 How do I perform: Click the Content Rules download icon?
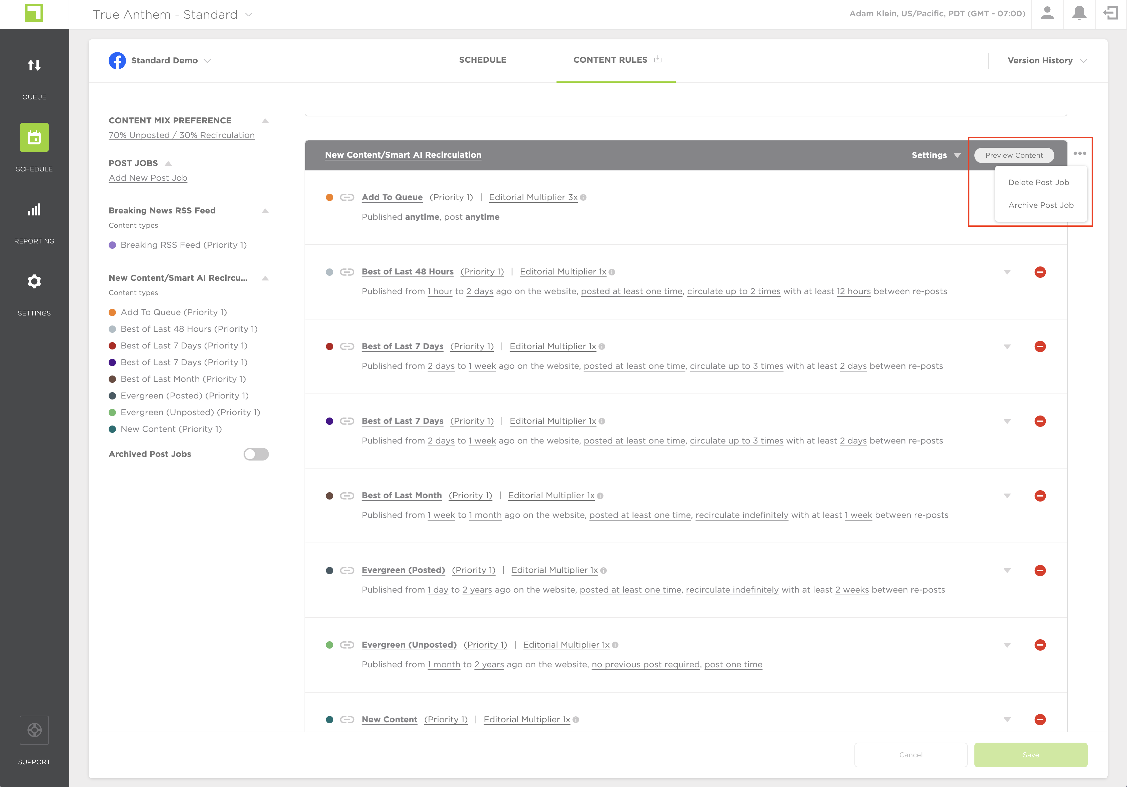pos(658,59)
